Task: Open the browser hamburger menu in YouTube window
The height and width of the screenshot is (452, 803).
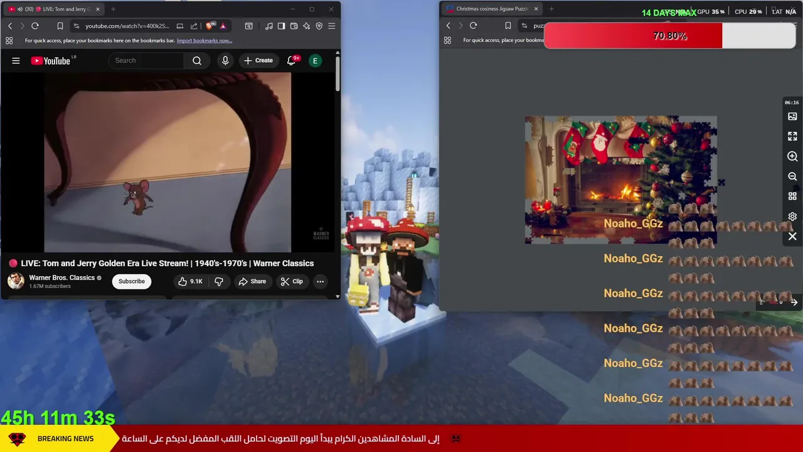Action: coord(331,26)
